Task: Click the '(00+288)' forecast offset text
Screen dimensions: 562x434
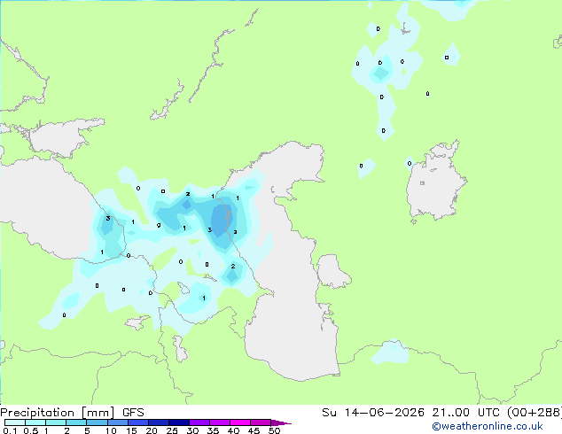Action: click(535, 413)
